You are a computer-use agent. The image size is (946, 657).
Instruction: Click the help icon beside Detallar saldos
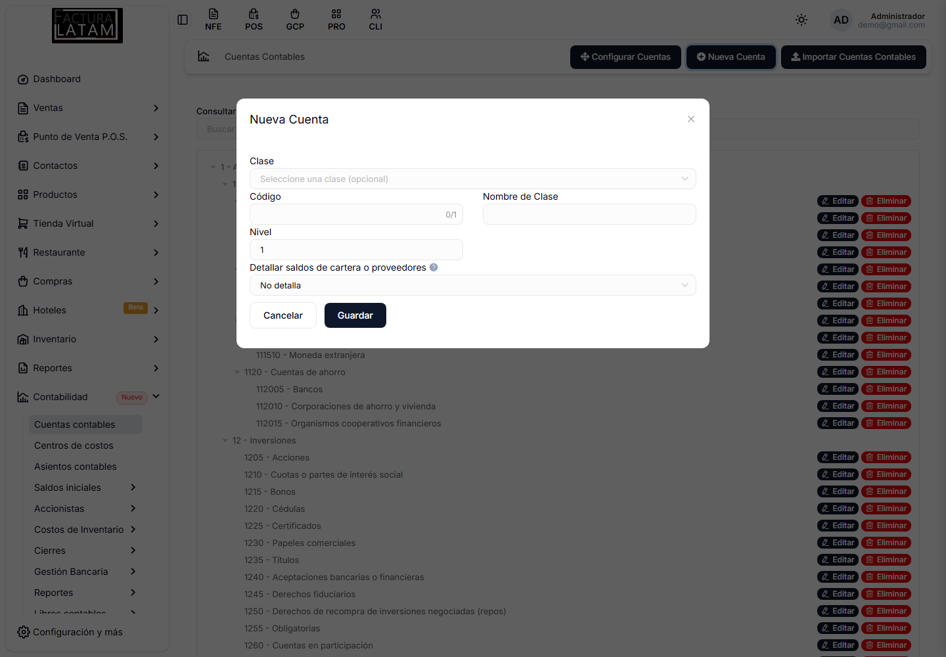pos(434,267)
